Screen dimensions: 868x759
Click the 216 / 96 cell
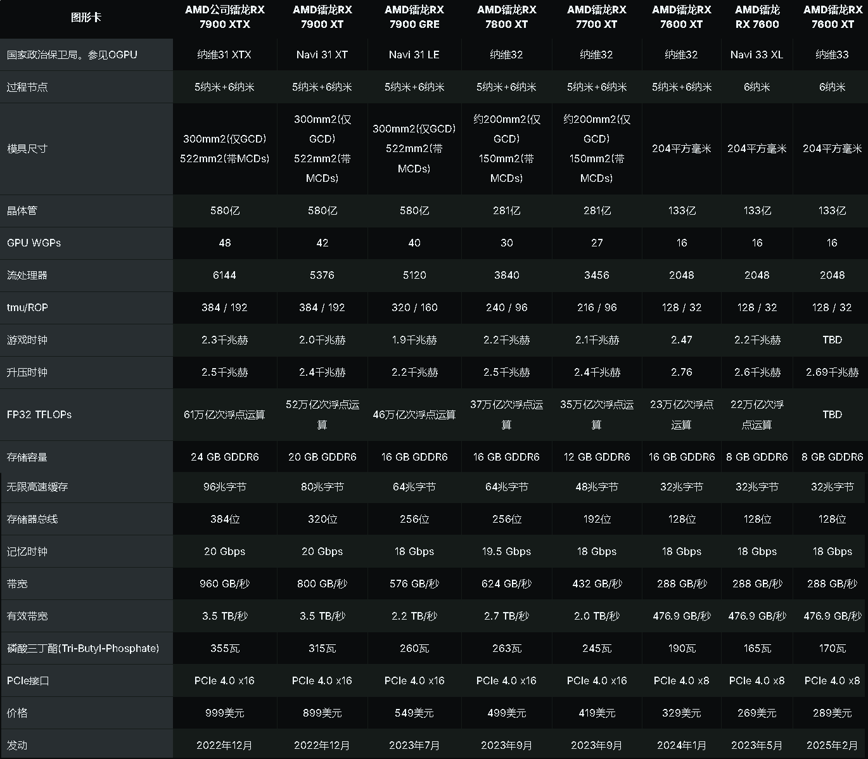(x=597, y=307)
